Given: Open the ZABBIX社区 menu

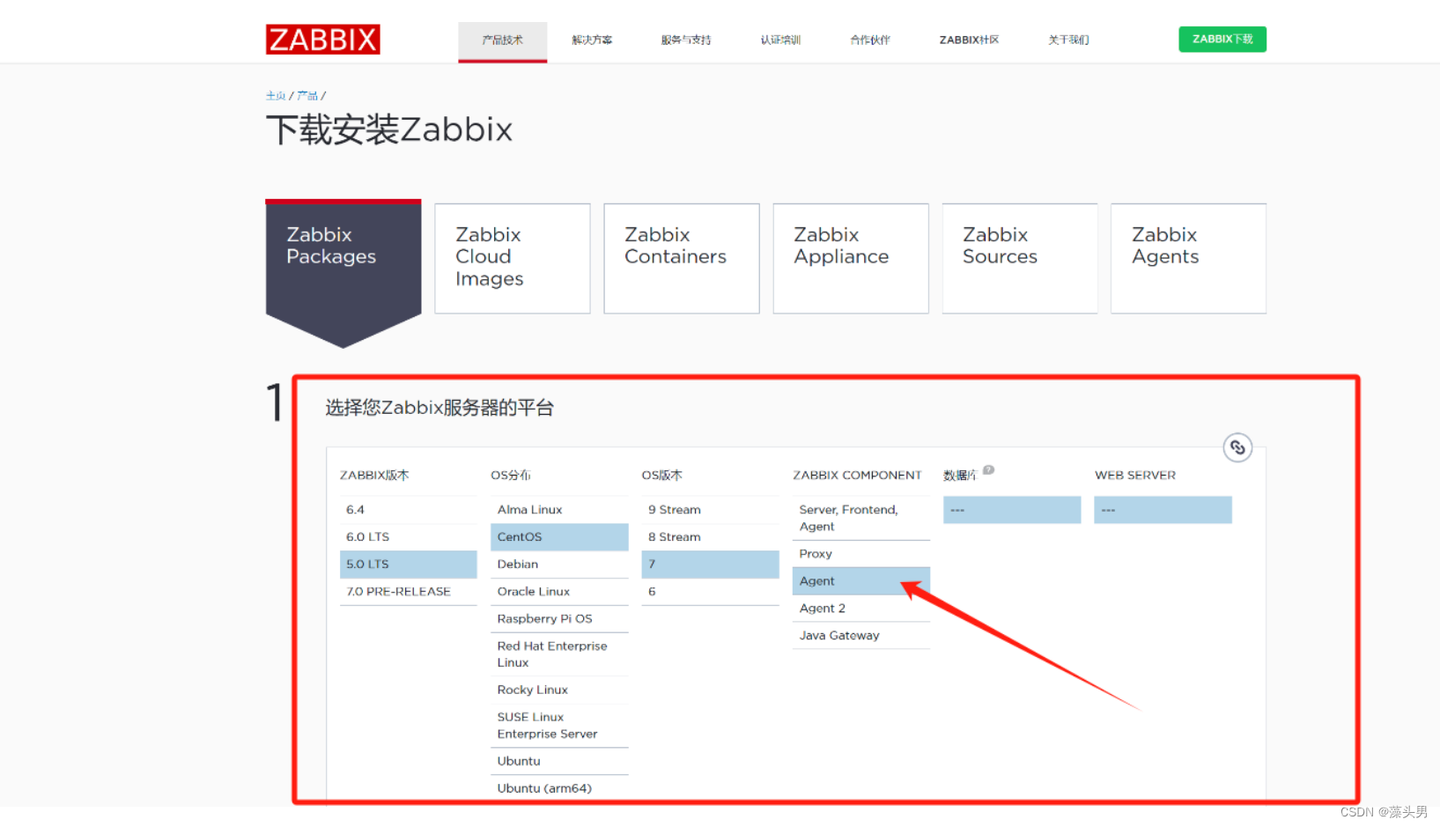Looking at the screenshot, I should click(x=969, y=40).
